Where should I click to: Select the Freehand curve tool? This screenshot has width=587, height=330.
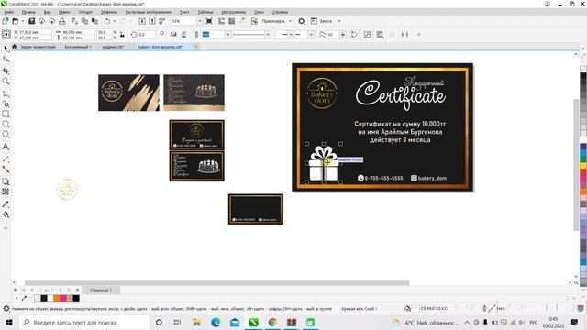[x=6, y=93]
